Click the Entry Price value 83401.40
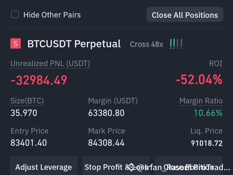 (29, 143)
